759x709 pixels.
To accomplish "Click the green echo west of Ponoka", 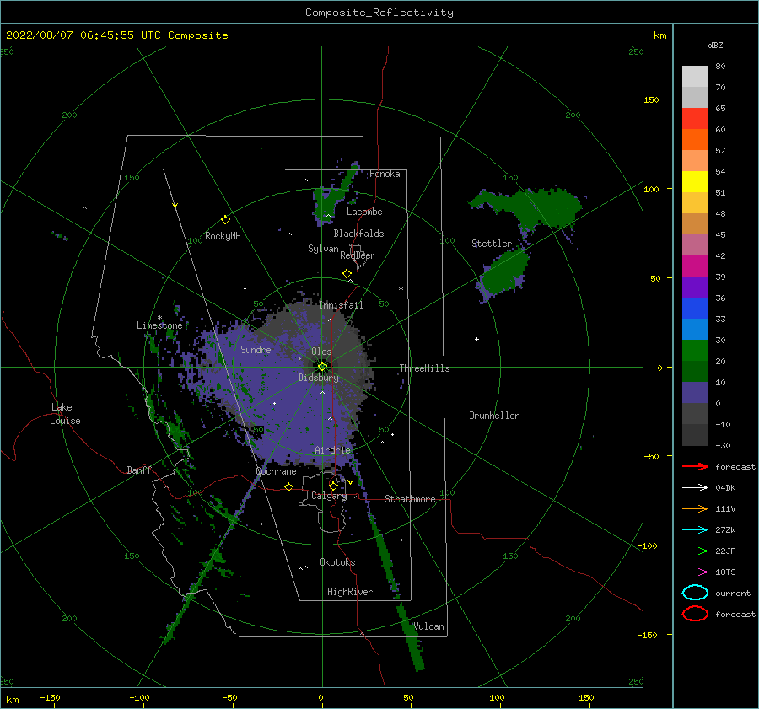I will [x=334, y=196].
